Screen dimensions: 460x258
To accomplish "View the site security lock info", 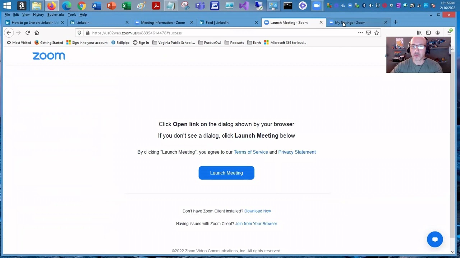I will pos(87,33).
